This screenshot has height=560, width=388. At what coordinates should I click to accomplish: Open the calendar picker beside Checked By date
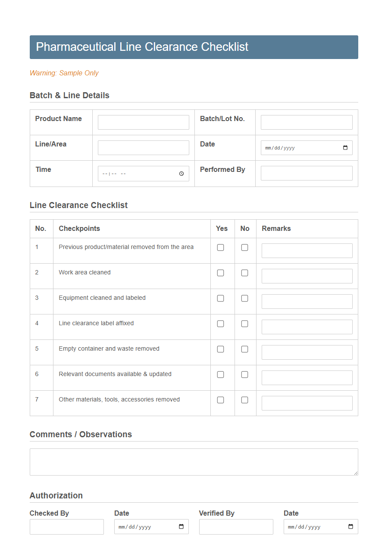tap(181, 526)
